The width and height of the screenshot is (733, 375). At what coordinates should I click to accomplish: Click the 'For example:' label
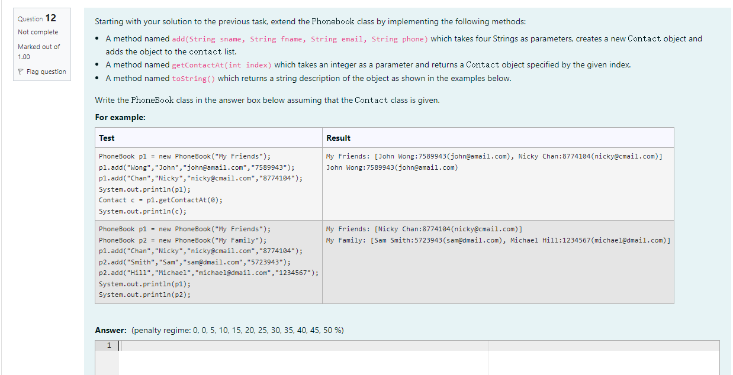[x=120, y=117]
